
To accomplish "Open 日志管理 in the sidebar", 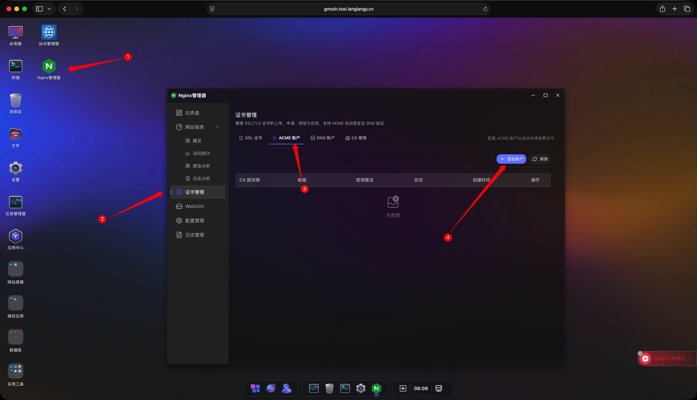I will click(198, 235).
